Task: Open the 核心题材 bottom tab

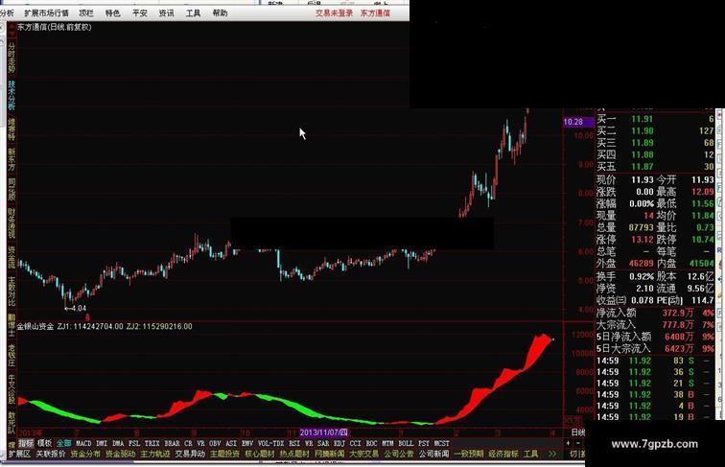Action: [x=259, y=454]
